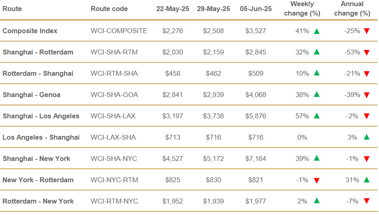
Task: Click green annual change arrow for New York - Rotterdam
Action: pyautogui.click(x=367, y=180)
